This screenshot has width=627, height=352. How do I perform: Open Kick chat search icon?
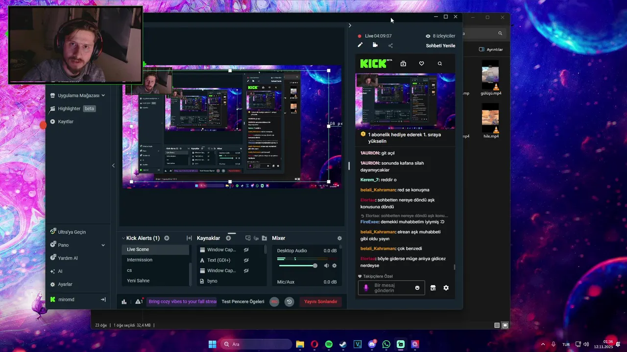pos(439,64)
